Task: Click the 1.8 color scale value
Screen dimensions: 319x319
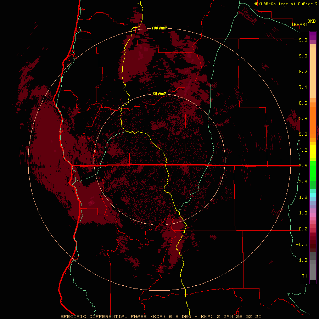Action: [303, 197]
